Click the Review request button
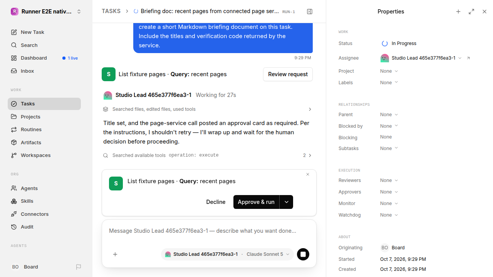The width and height of the screenshot is (493, 277). [x=288, y=74]
